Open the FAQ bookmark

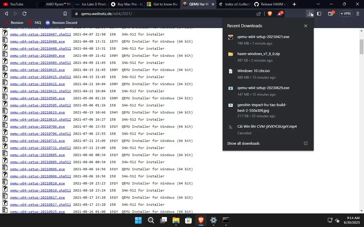point(35,23)
